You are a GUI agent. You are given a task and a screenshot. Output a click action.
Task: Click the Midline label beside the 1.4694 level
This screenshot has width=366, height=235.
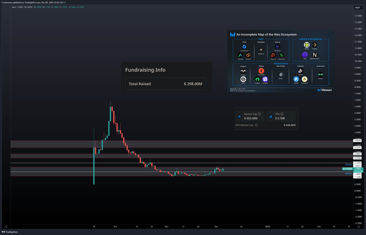pyautogui.click(x=348, y=173)
